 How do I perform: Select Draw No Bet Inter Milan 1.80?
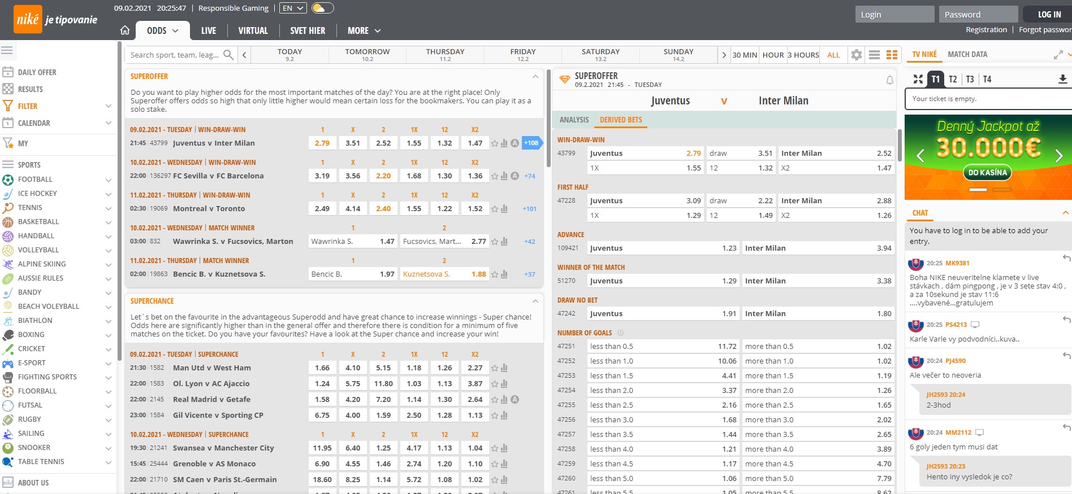818,314
